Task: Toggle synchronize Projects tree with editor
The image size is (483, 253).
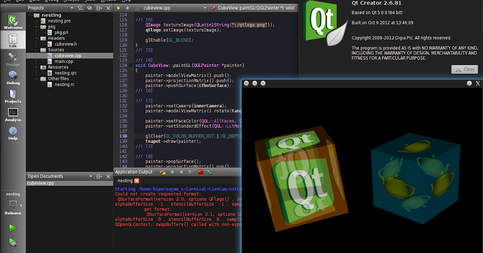Action: coord(89,8)
